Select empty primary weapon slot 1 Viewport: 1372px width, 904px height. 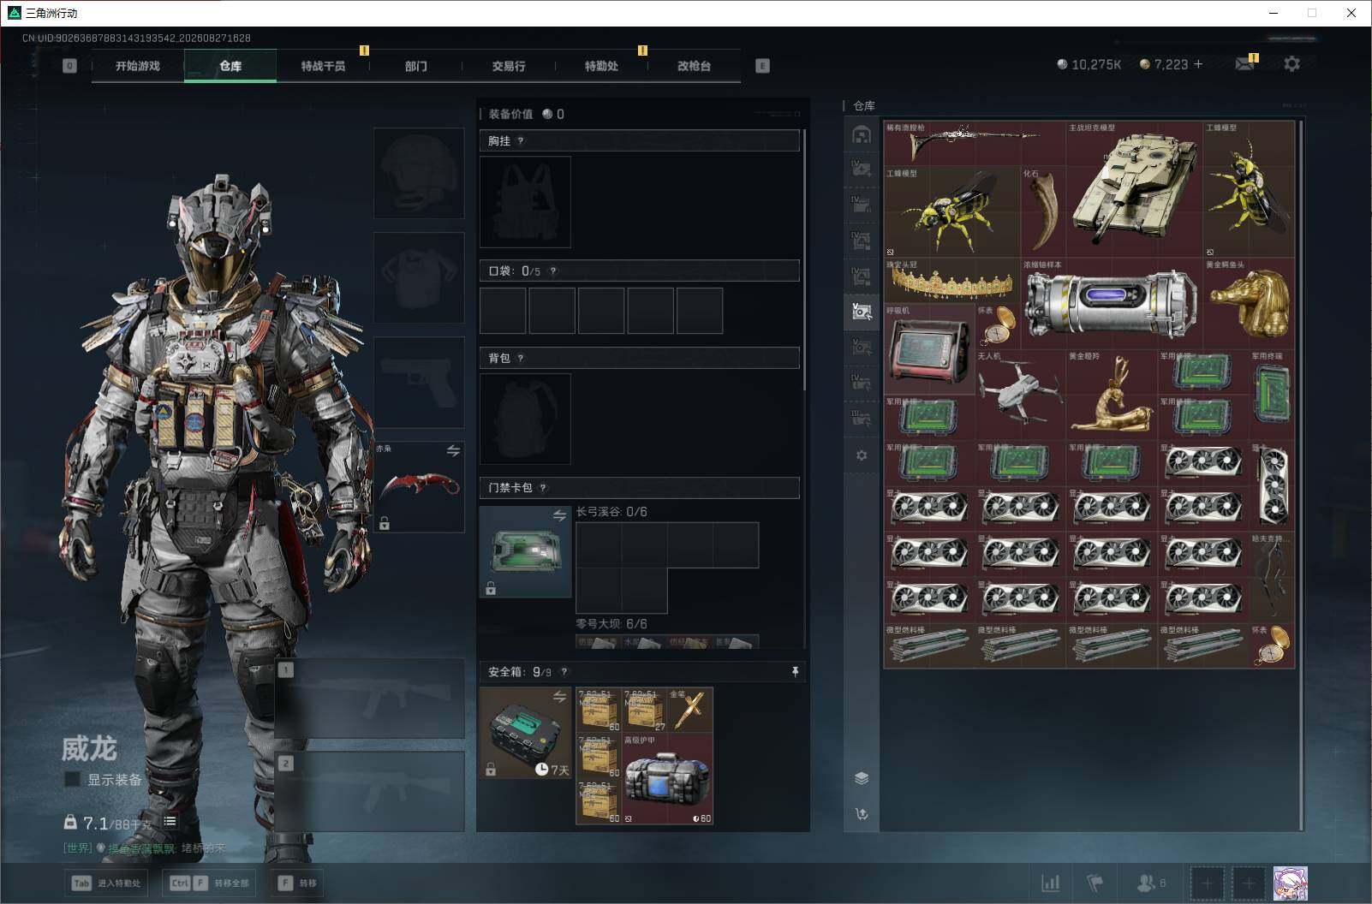(371, 699)
